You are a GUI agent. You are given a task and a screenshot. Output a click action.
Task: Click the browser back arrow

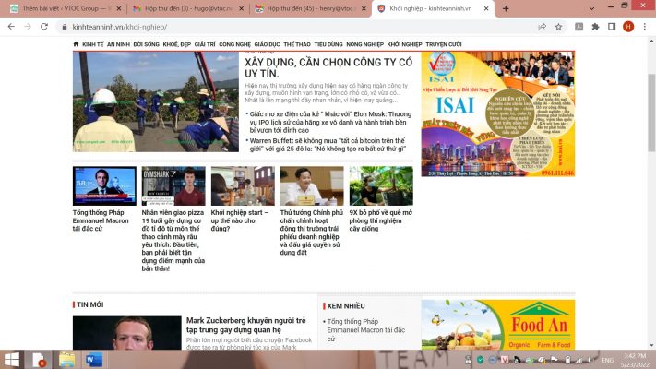[11, 27]
